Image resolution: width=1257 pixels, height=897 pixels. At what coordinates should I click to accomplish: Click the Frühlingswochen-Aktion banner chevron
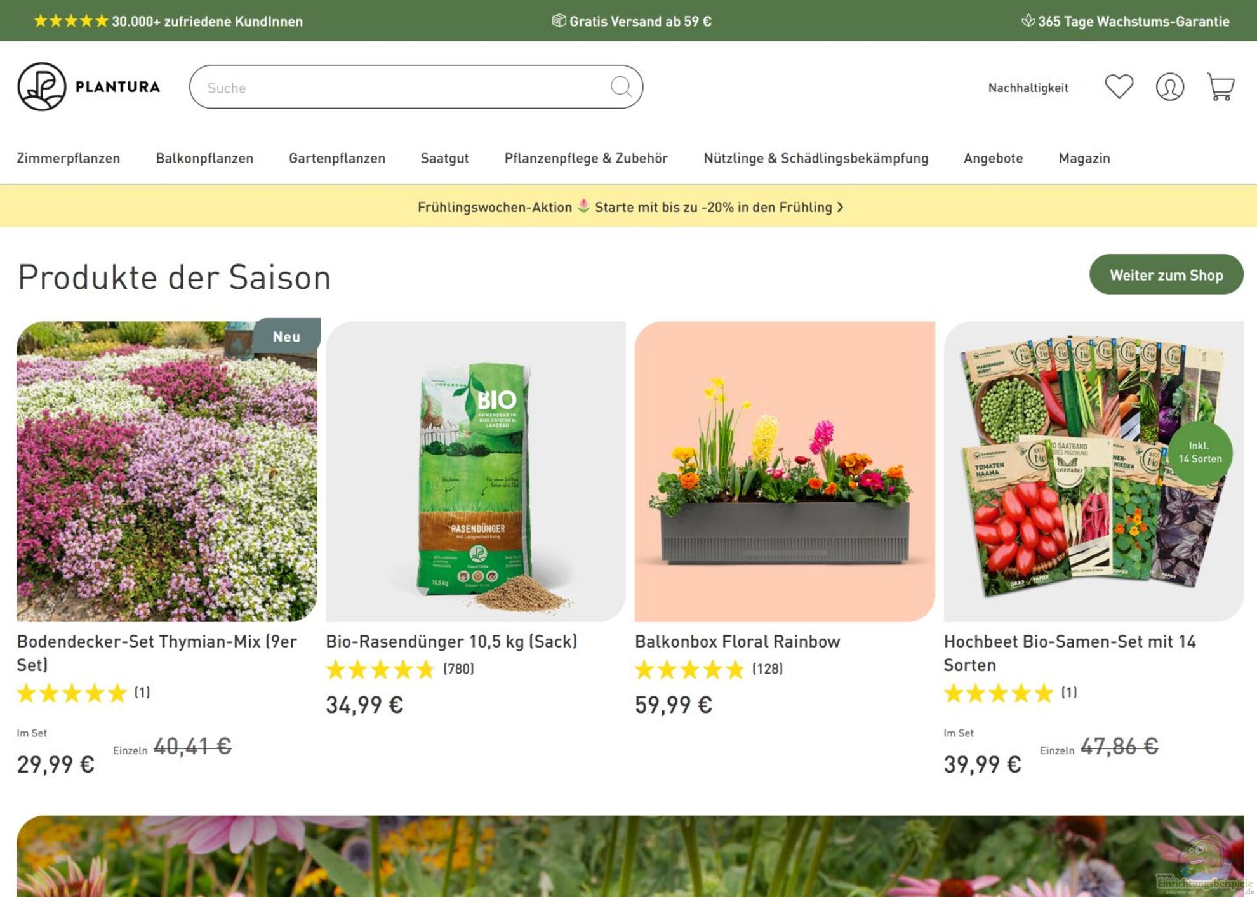[841, 207]
